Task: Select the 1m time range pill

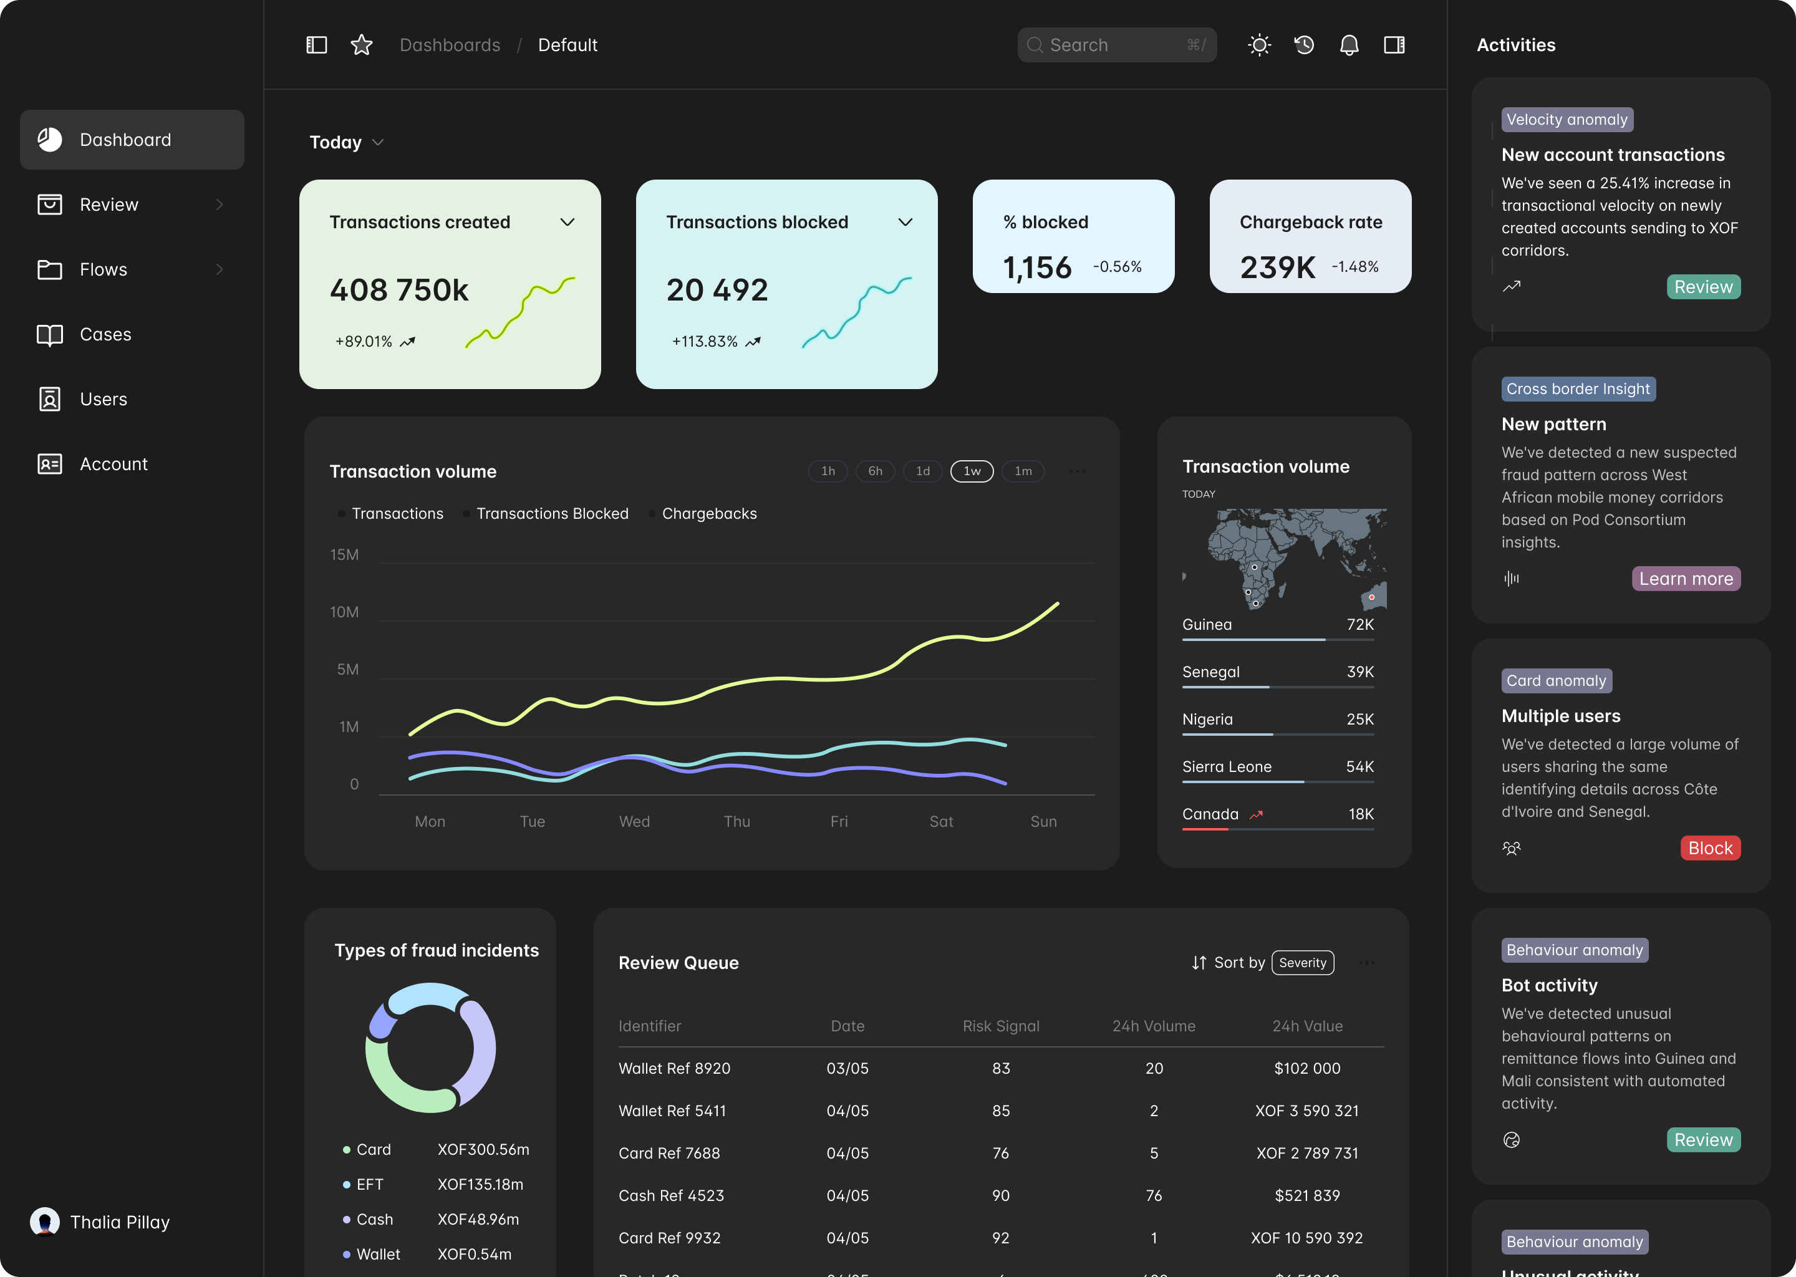Action: [x=1022, y=471]
